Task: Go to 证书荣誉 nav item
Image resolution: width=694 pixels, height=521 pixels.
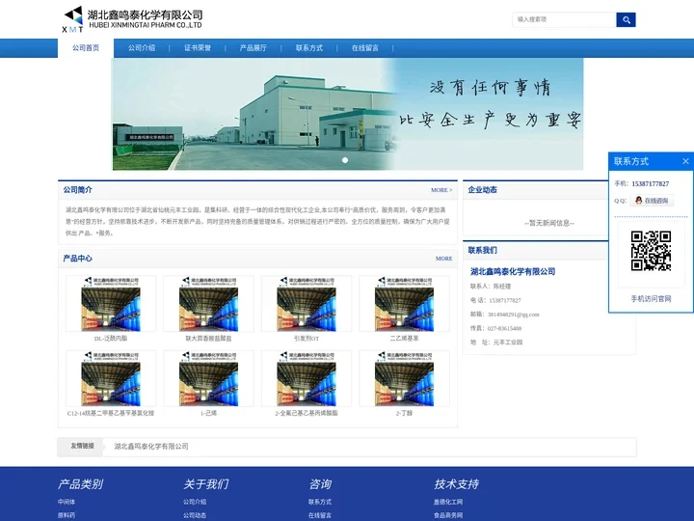Action: point(198,48)
